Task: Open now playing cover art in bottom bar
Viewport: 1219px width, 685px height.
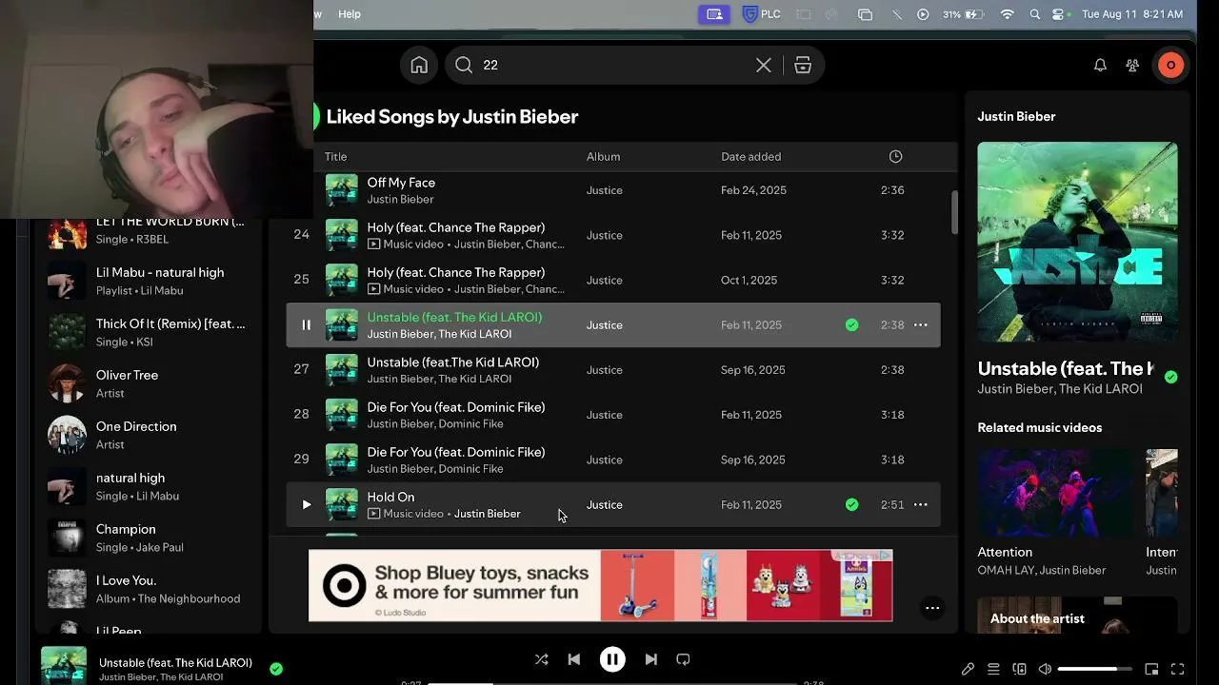Action: tap(64, 666)
